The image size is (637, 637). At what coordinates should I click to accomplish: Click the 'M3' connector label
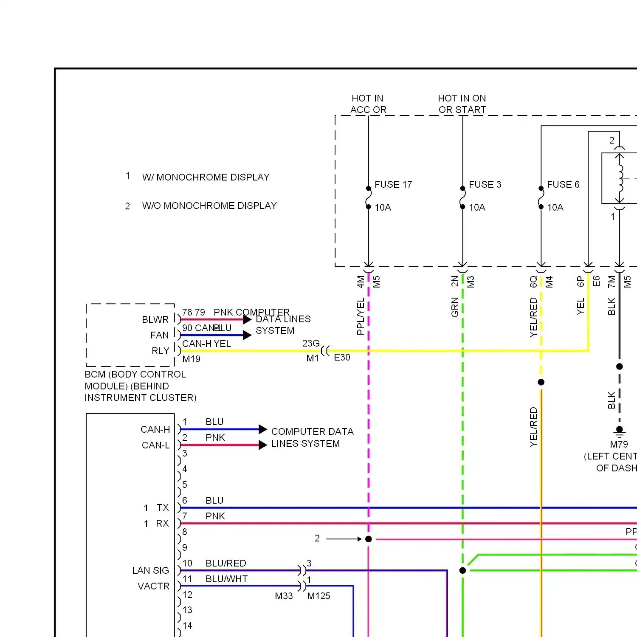471,282
